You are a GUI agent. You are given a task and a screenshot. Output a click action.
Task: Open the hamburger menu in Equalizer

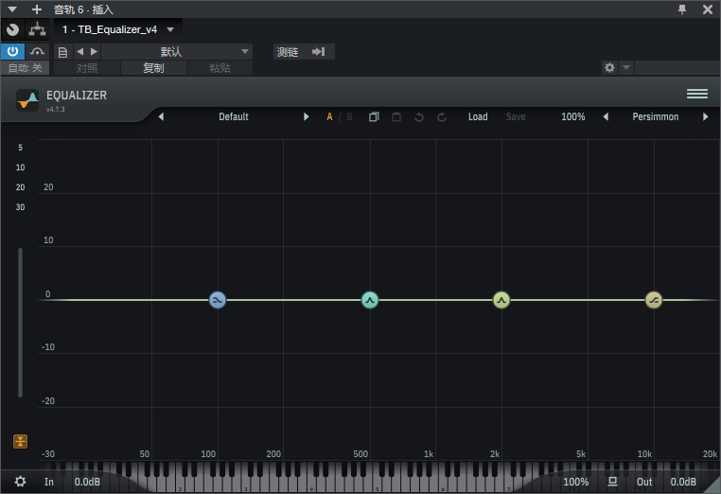pos(697,94)
